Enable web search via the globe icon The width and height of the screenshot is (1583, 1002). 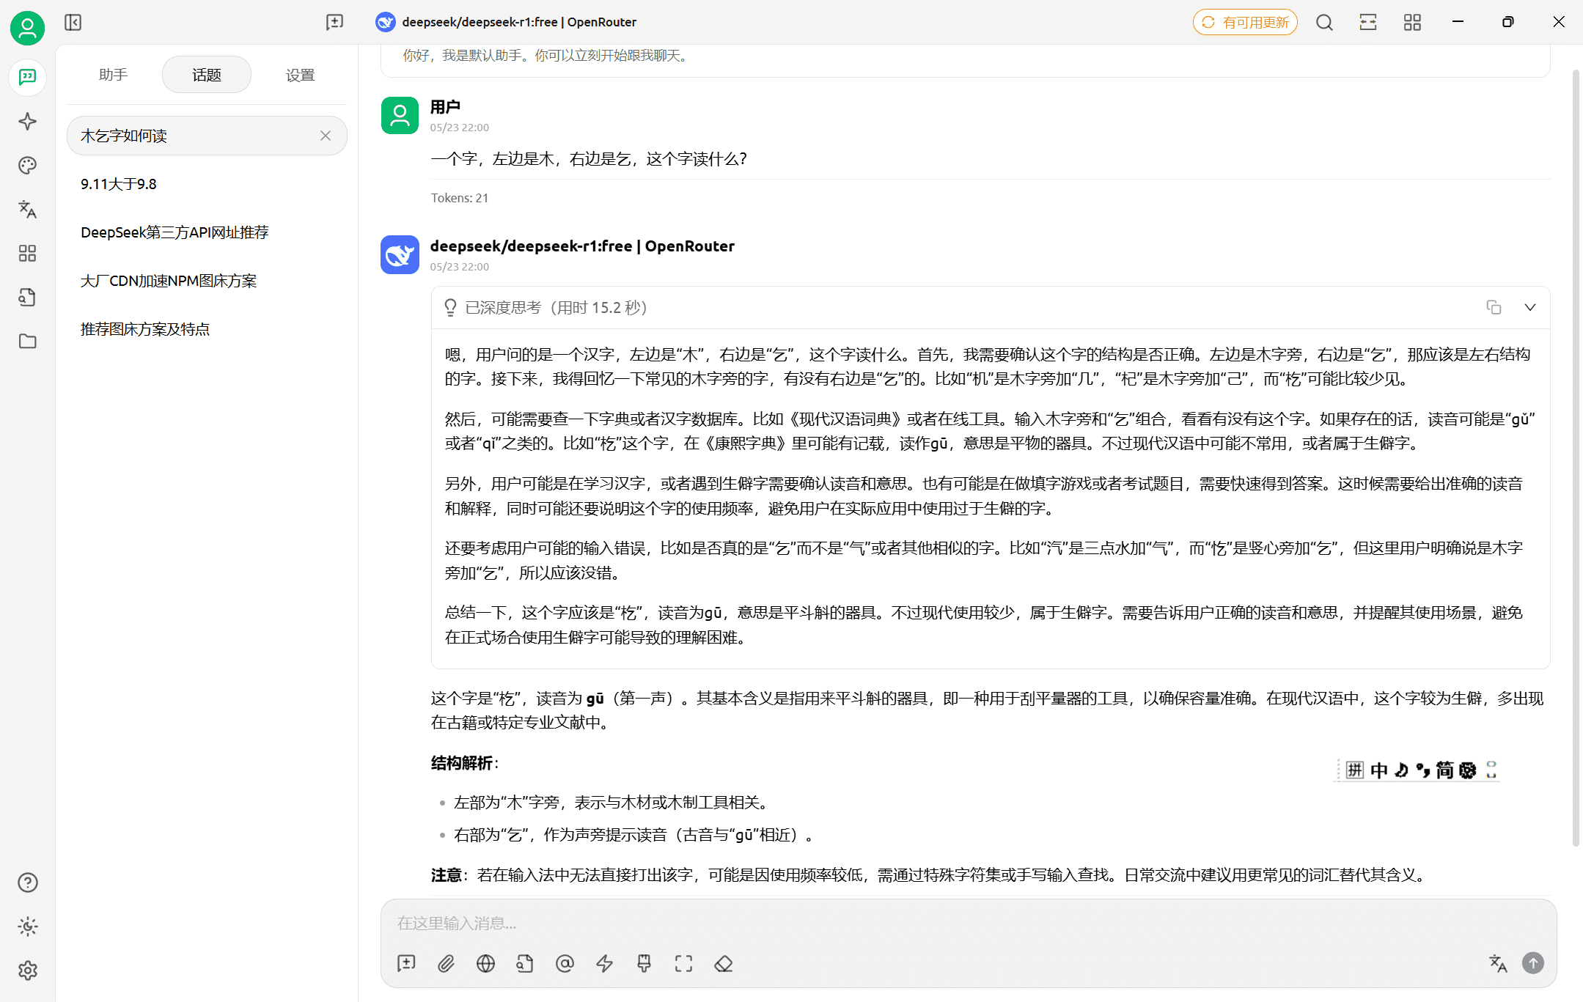(485, 963)
